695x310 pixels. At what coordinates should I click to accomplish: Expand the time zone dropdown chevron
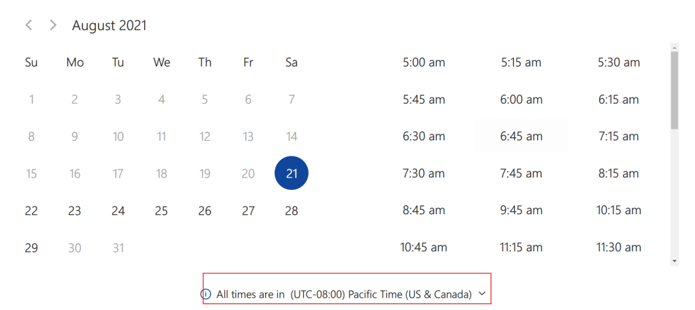tap(483, 294)
